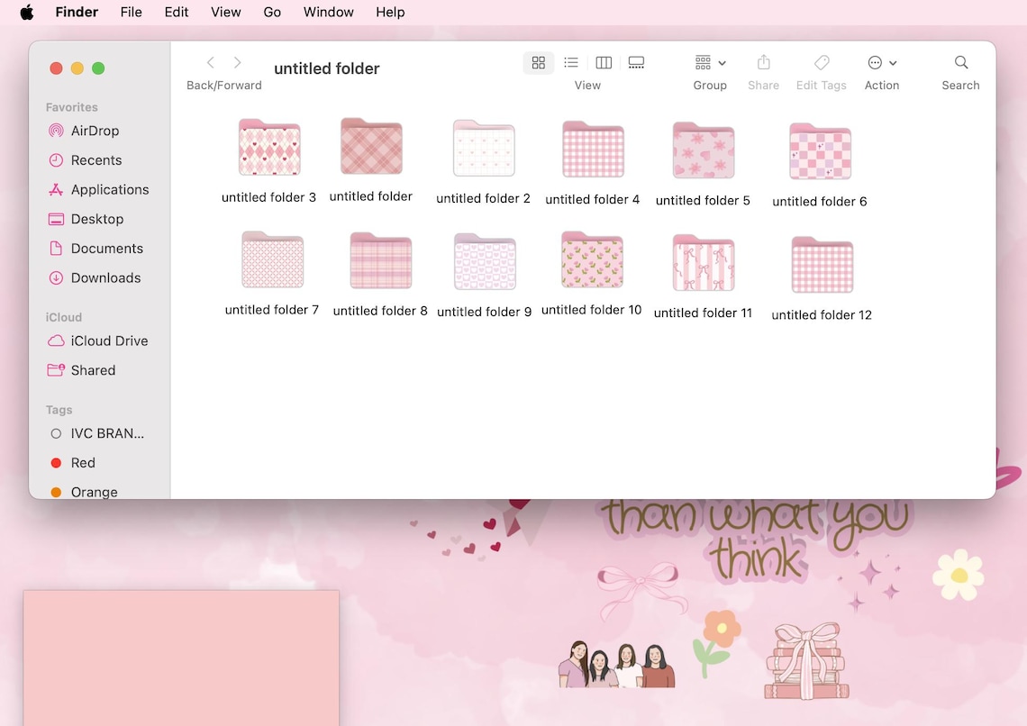Open the Go menu

tap(272, 12)
